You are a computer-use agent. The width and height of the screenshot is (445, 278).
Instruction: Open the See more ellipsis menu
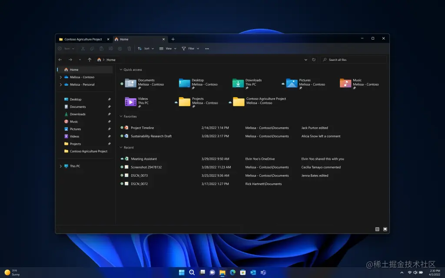tap(207, 49)
